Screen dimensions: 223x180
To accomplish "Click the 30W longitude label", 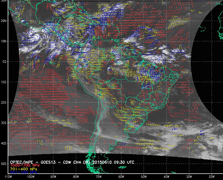I will [x=189, y=177].
